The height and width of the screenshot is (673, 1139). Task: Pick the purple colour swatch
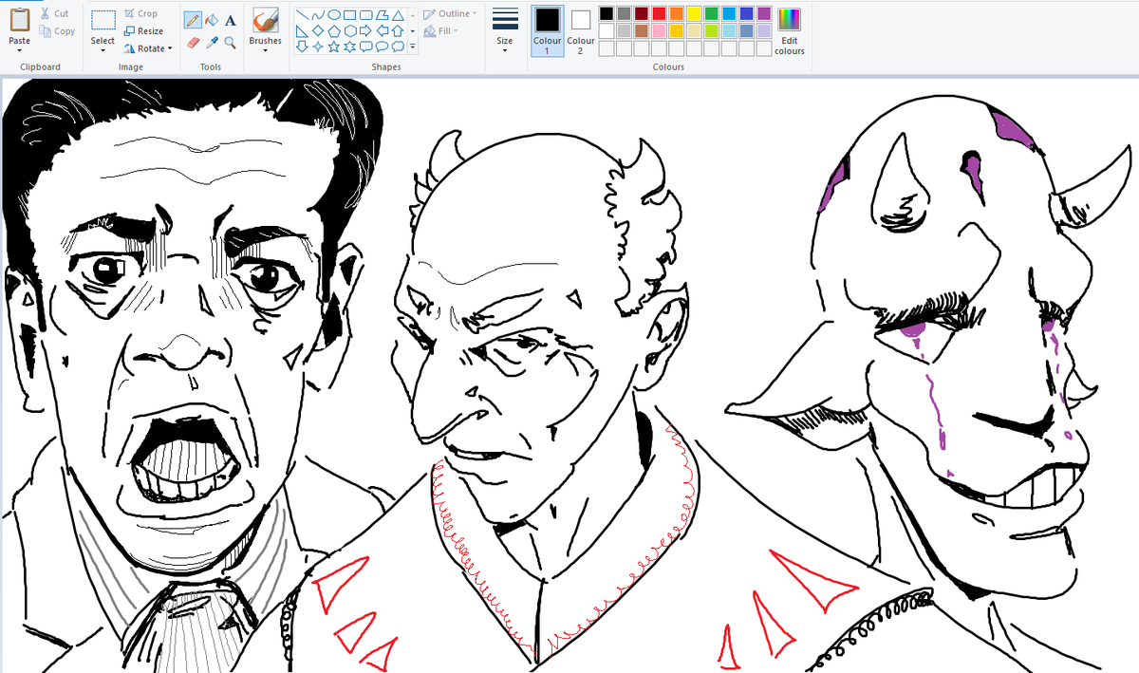pyautogui.click(x=764, y=13)
